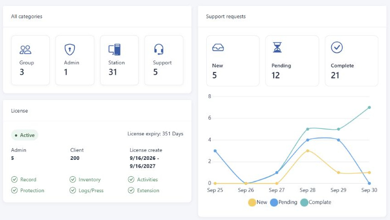Click the 'Activities' feature label
The image size is (390, 220).
(x=147, y=179)
